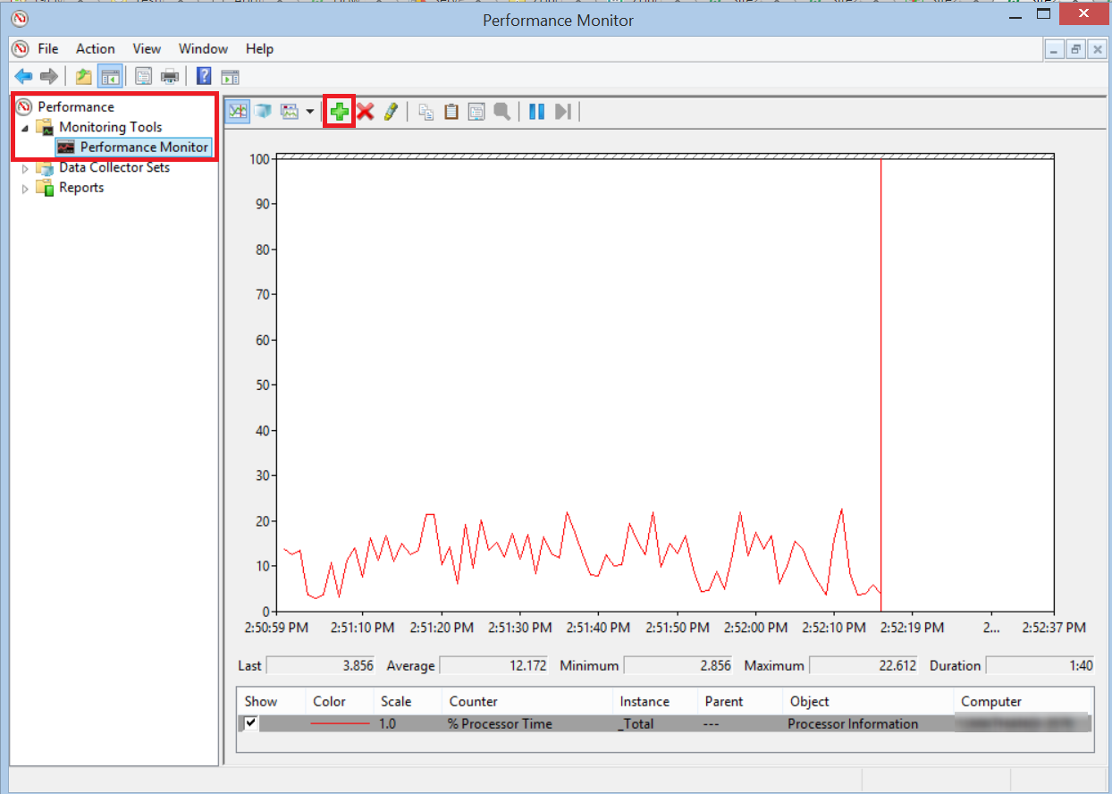
Task: Collapse the Monitoring Tools tree node
Action: point(25,128)
